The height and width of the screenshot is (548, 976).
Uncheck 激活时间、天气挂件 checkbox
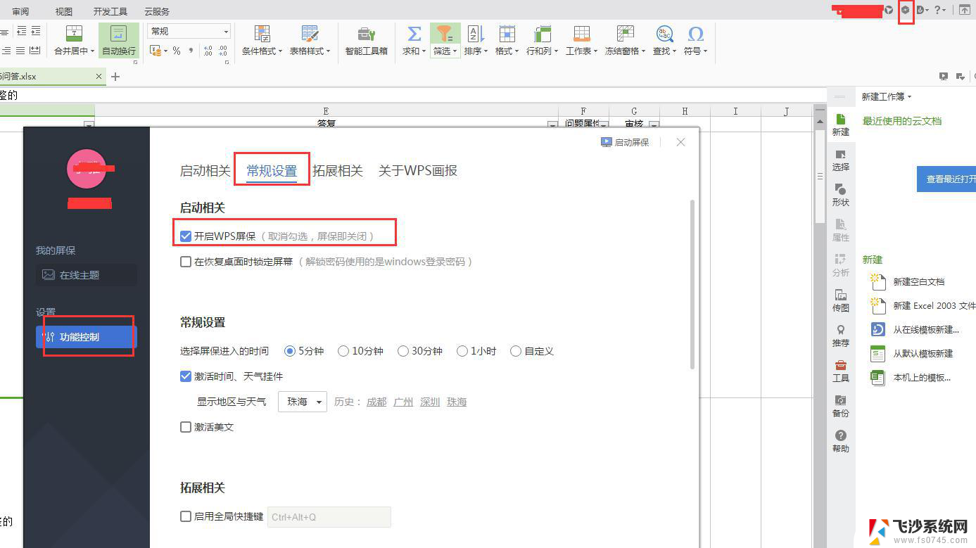(x=186, y=376)
